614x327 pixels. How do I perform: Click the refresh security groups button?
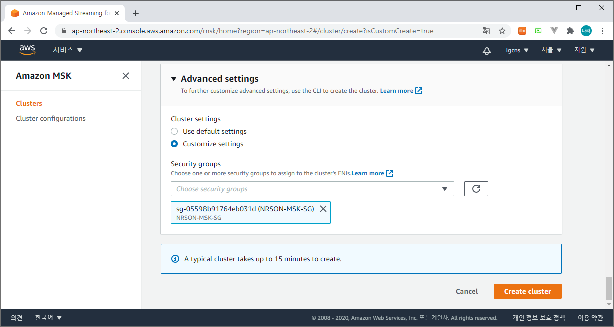(x=476, y=189)
